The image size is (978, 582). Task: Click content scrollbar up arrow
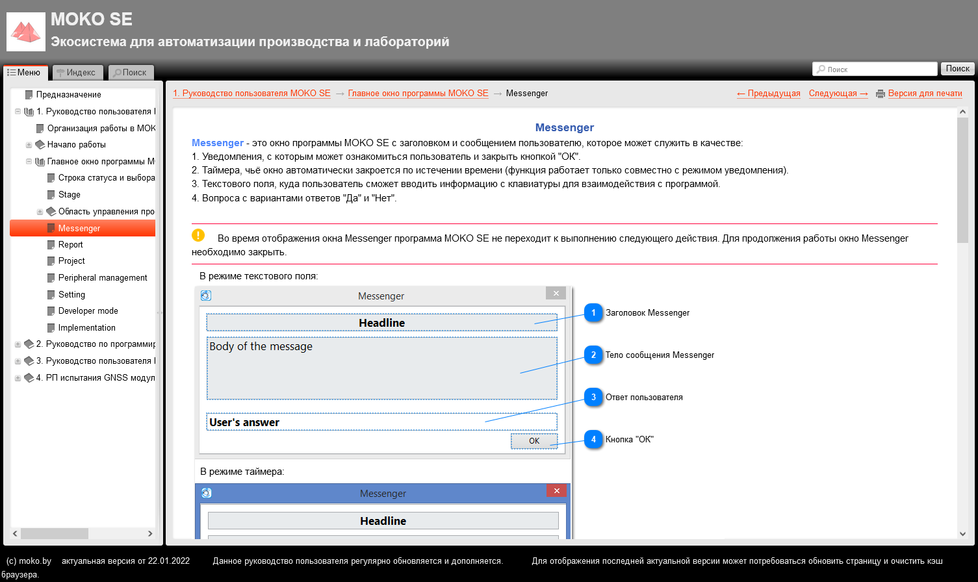962,112
